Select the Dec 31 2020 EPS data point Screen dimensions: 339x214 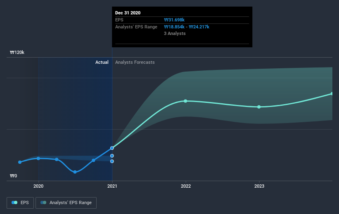click(x=112, y=148)
